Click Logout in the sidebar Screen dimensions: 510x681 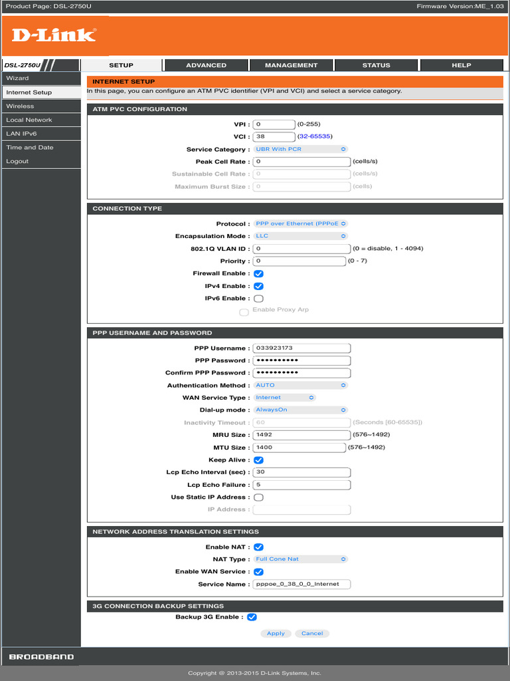pyautogui.click(x=41, y=161)
